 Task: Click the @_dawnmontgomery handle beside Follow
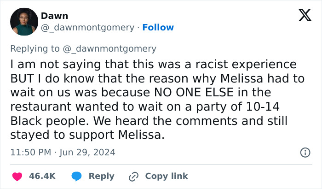[87, 28]
